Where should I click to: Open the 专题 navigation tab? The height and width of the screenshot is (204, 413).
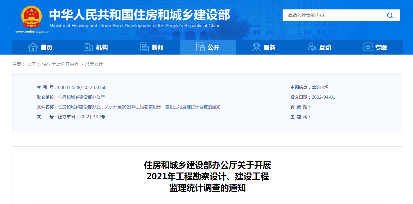tap(375, 47)
